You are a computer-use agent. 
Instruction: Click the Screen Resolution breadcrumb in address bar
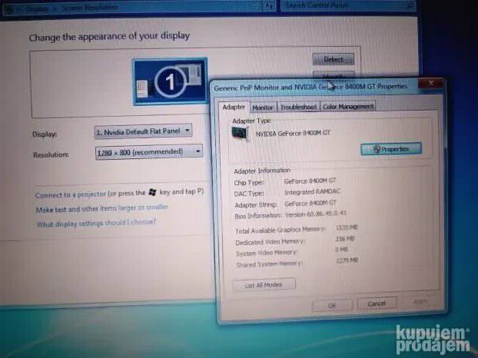pyautogui.click(x=90, y=8)
